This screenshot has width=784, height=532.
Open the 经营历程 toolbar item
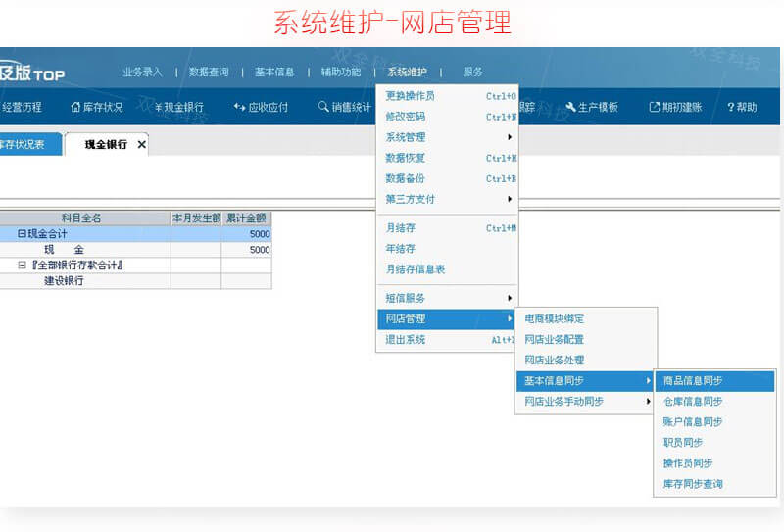click(21, 107)
